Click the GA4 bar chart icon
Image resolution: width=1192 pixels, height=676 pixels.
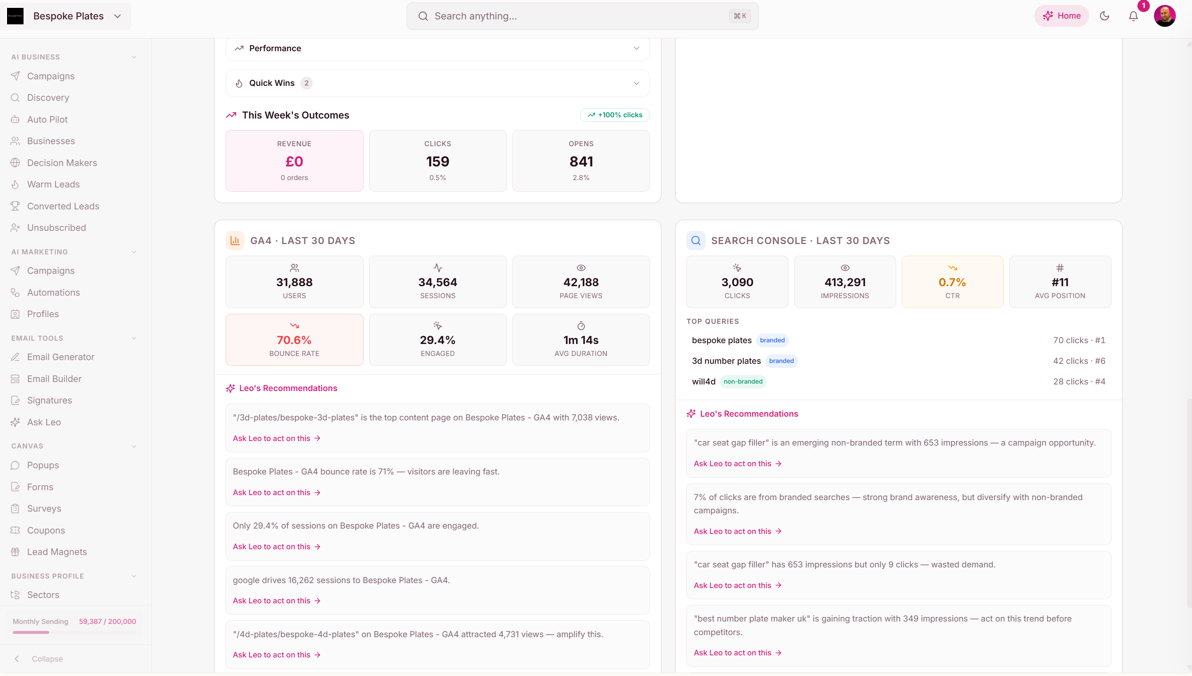(235, 240)
